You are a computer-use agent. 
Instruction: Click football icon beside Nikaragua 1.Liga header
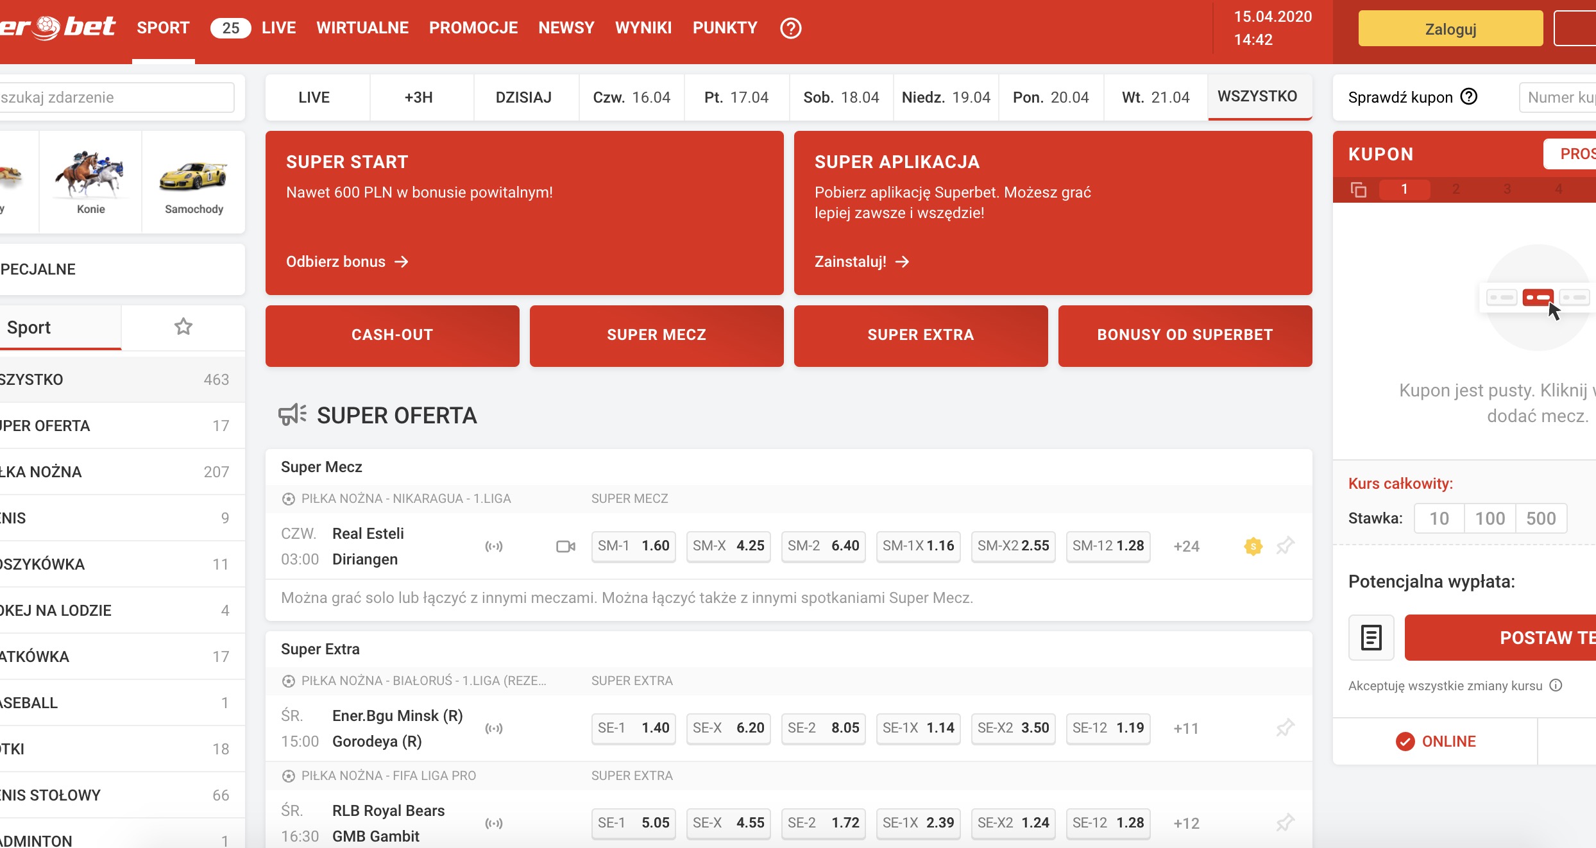coord(289,499)
